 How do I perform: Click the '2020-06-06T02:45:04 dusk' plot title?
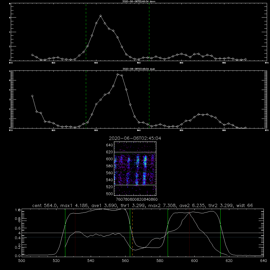click(x=139, y=69)
